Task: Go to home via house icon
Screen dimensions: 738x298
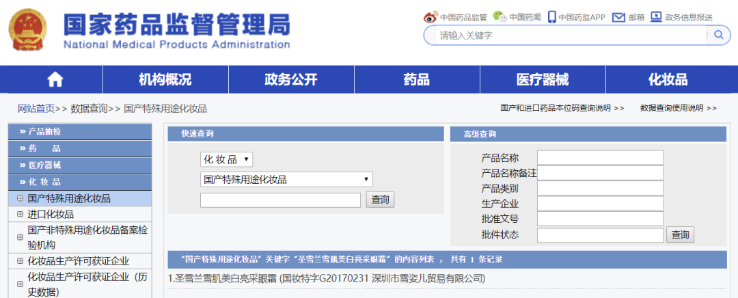Action: tap(55, 79)
